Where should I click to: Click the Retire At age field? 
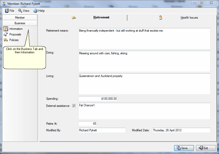(x=88, y=124)
